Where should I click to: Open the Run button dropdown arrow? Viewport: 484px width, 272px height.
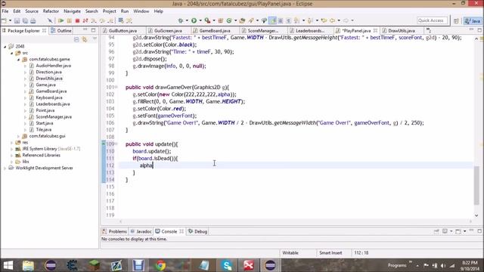click(200, 20)
